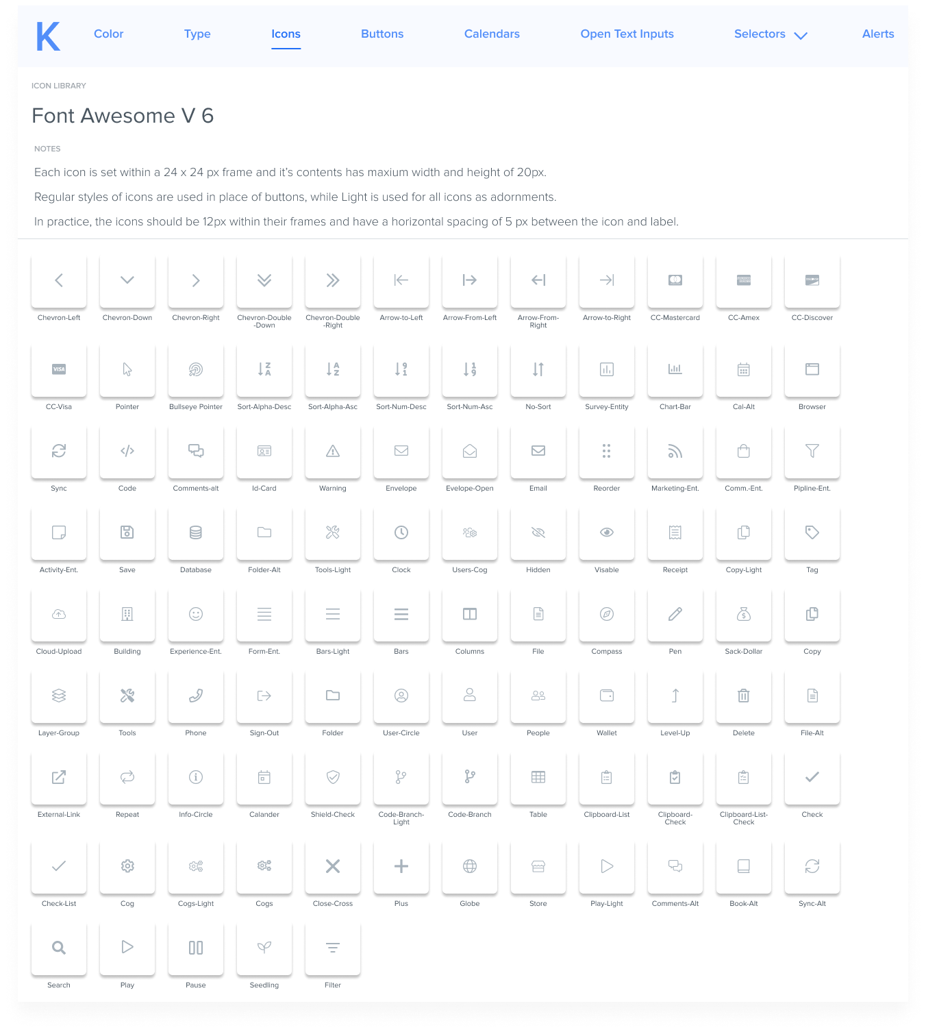Click the Shield-Check icon
Viewport: 926px width, 1032px height.
click(x=333, y=777)
